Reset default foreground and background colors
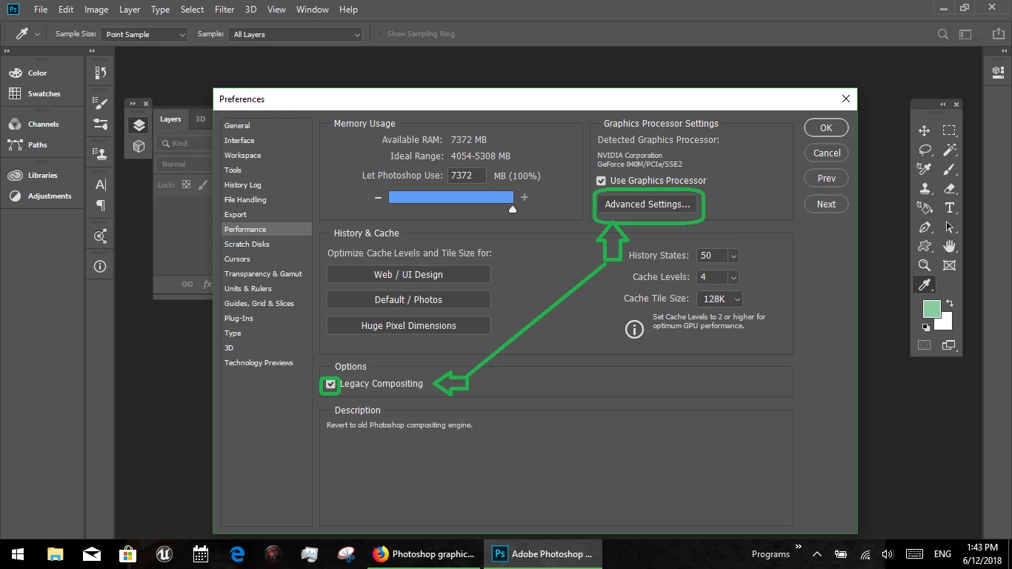 (x=925, y=327)
